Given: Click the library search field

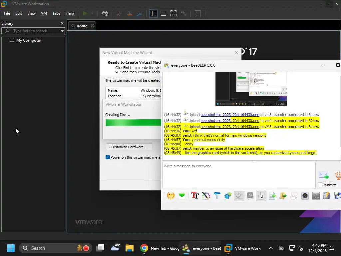Looking at the screenshot, I should coord(33,31).
